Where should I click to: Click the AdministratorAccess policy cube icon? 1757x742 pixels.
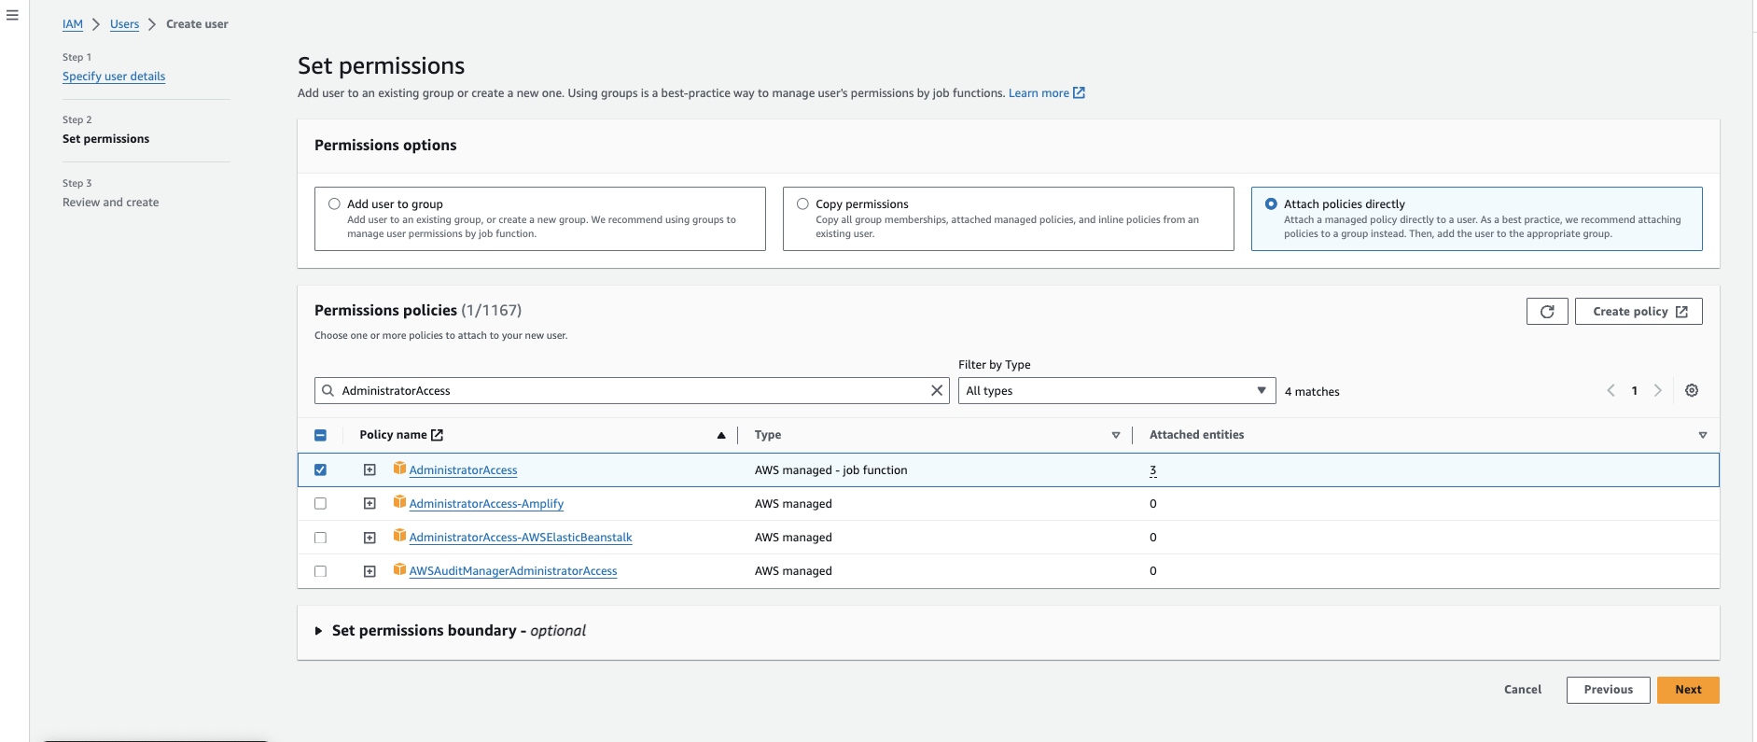pos(399,469)
